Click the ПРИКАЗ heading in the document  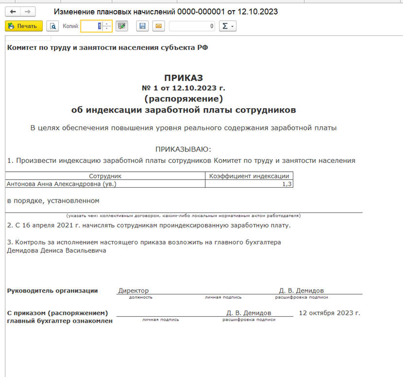(184, 78)
